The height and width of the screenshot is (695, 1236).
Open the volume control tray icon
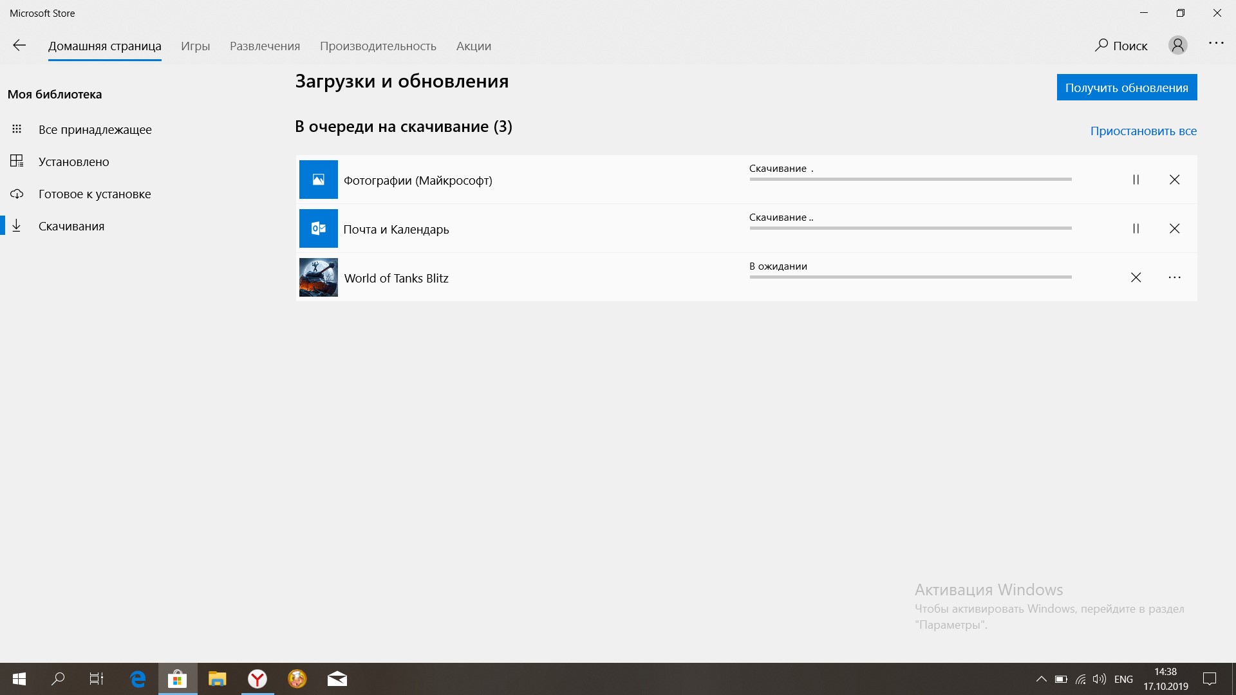[1100, 679]
